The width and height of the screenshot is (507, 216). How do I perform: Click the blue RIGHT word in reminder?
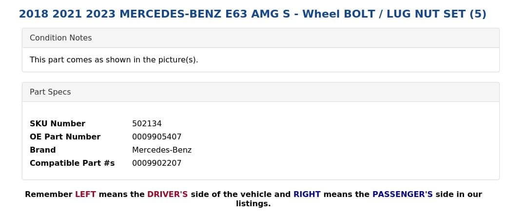click(307, 195)
